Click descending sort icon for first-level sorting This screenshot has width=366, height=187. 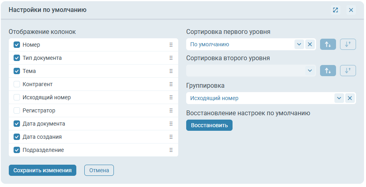coord(348,44)
